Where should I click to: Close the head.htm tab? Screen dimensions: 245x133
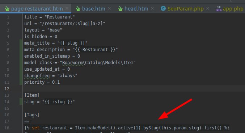click(152, 8)
